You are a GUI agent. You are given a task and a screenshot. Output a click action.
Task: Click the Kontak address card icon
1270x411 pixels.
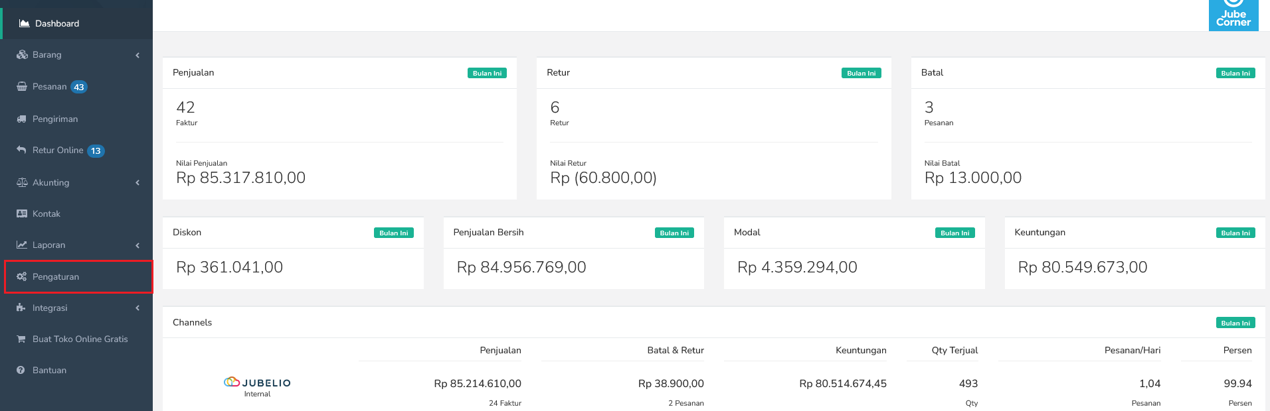point(22,213)
